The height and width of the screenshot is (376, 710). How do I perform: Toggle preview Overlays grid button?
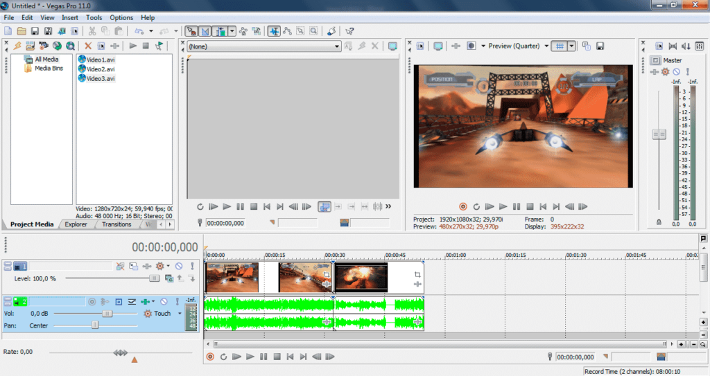coord(560,46)
